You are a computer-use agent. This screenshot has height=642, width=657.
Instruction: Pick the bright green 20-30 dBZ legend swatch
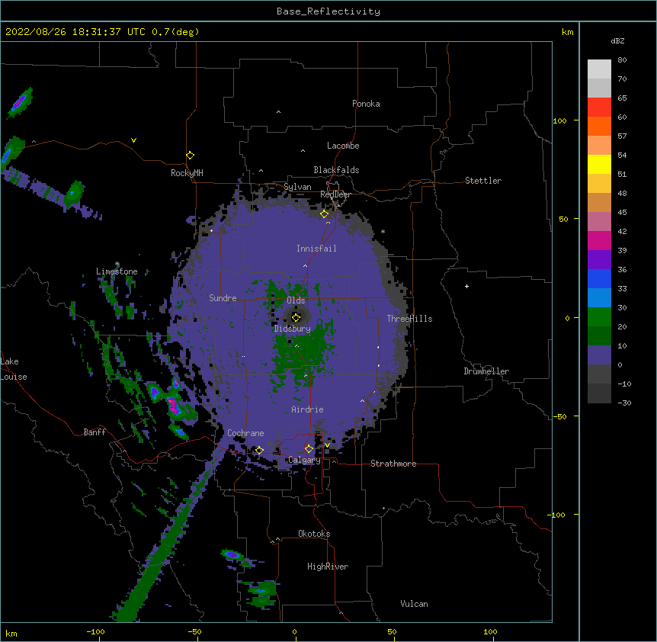(599, 317)
